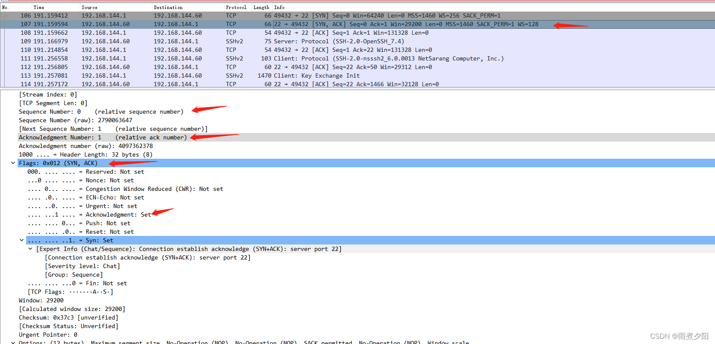Select packet 107 SYN, ACK row
The image size is (715, 344).
357,24
